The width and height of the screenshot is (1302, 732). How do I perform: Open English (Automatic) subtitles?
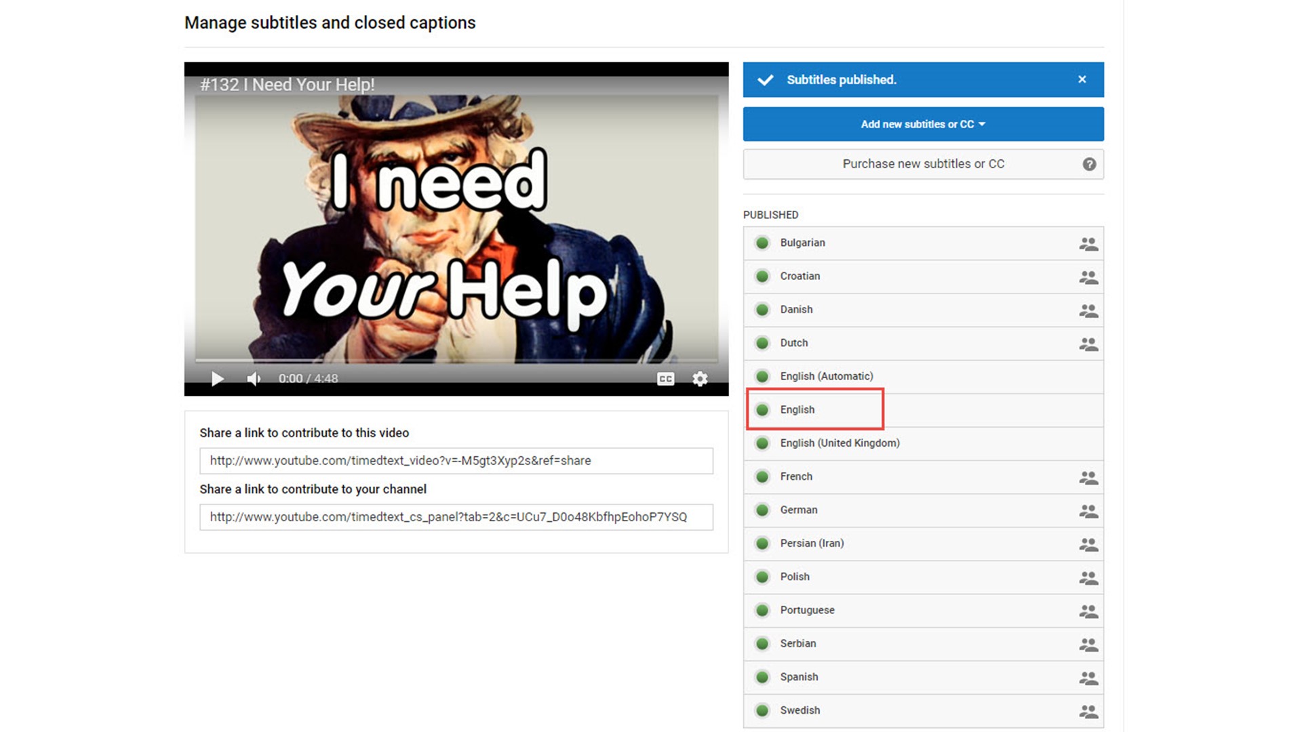(923, 376)
